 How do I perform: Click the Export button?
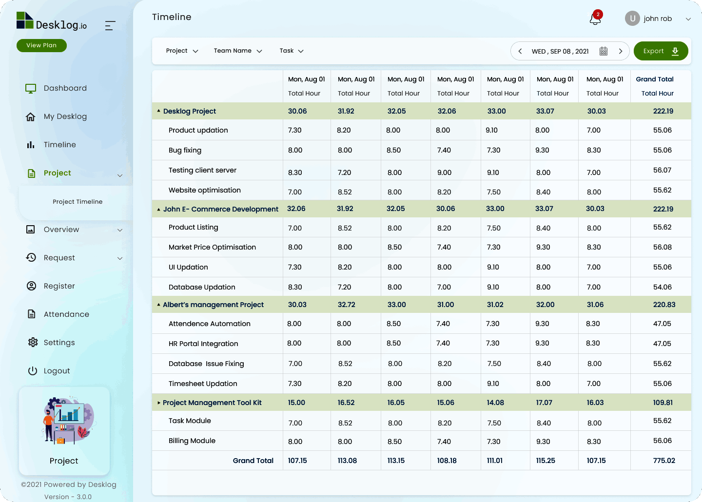click(x=661, y=51)
